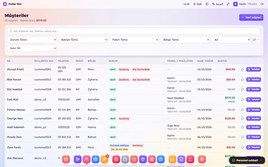Click the Kurulum bekliyor badge for Jana Farah
Image resolution: width=268 pixels, height=167 pixels.
pyautogui.click(x=119, y=146)
